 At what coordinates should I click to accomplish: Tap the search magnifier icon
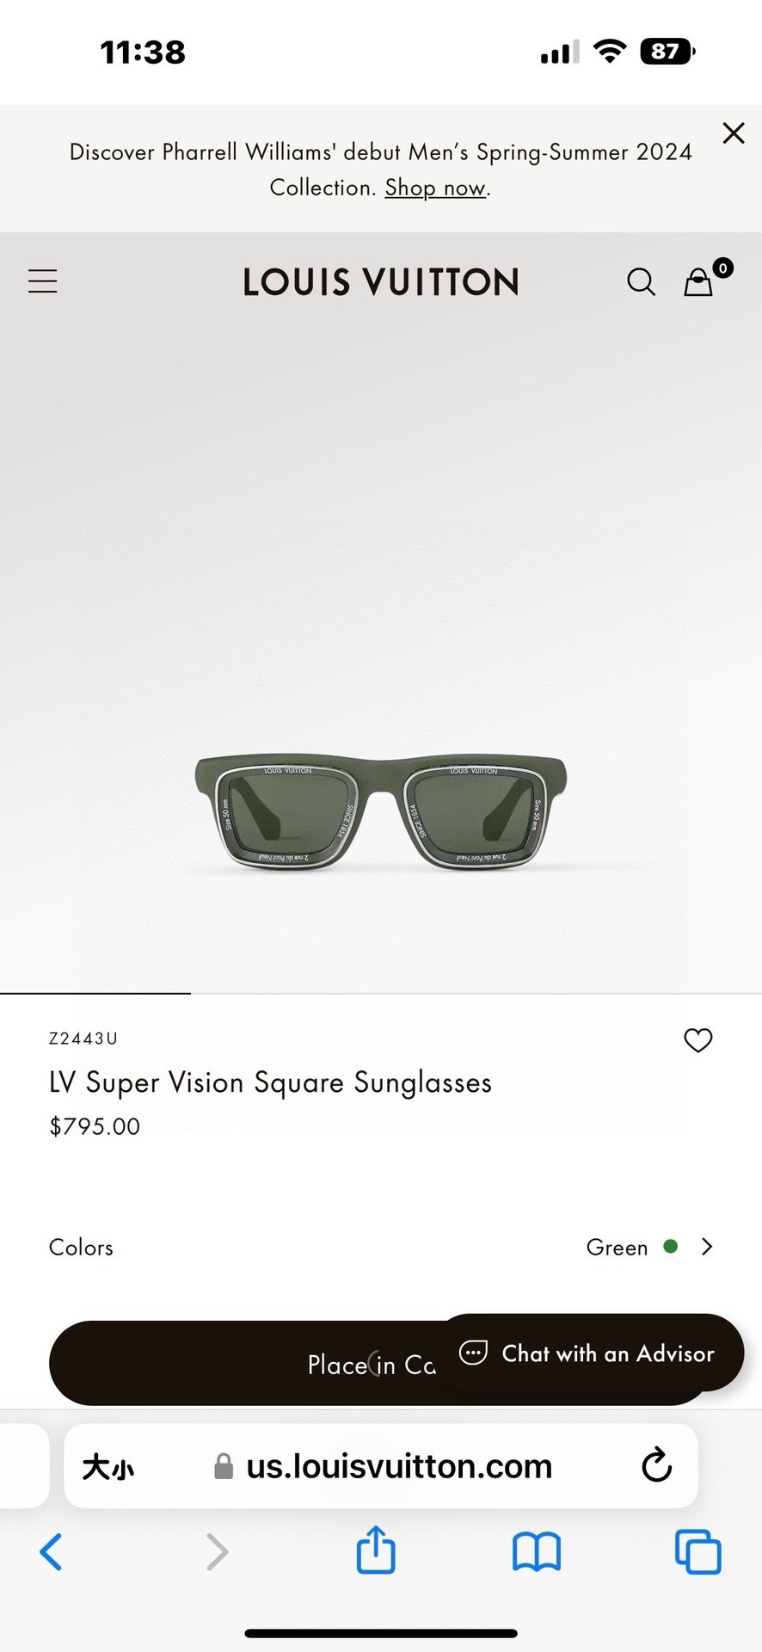point(641,281)
